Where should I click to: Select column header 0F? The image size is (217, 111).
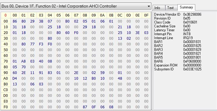[x=146, y=15]
